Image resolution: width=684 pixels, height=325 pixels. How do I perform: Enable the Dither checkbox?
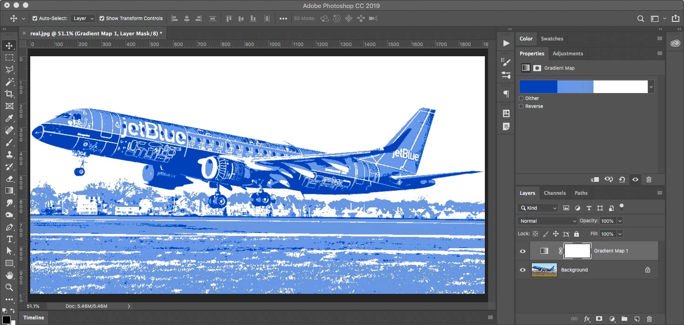click(x=521, y=98)
